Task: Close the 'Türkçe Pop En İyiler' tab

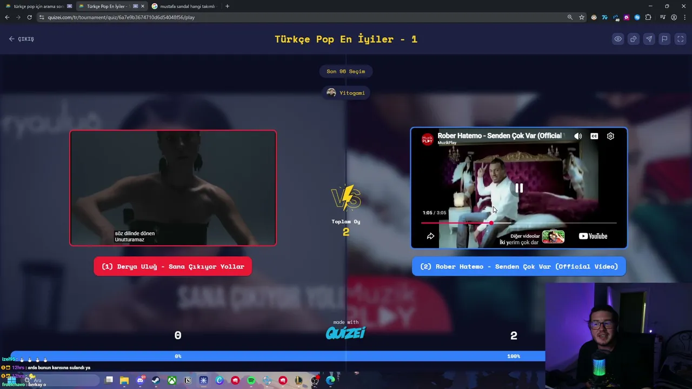Action: tap(143, 6)
